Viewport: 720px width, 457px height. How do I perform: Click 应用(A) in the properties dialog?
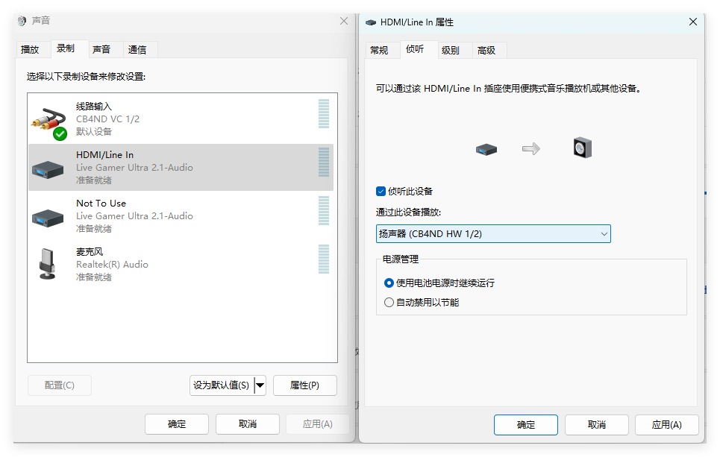pyautogui.click(x=667, y=425)
